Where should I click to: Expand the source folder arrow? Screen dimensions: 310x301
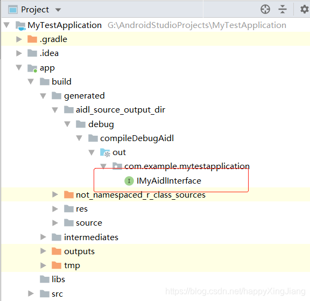[x=55, y=223]
